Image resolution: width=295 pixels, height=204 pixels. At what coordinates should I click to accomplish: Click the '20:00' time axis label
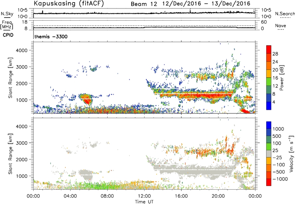coord(218,196)
